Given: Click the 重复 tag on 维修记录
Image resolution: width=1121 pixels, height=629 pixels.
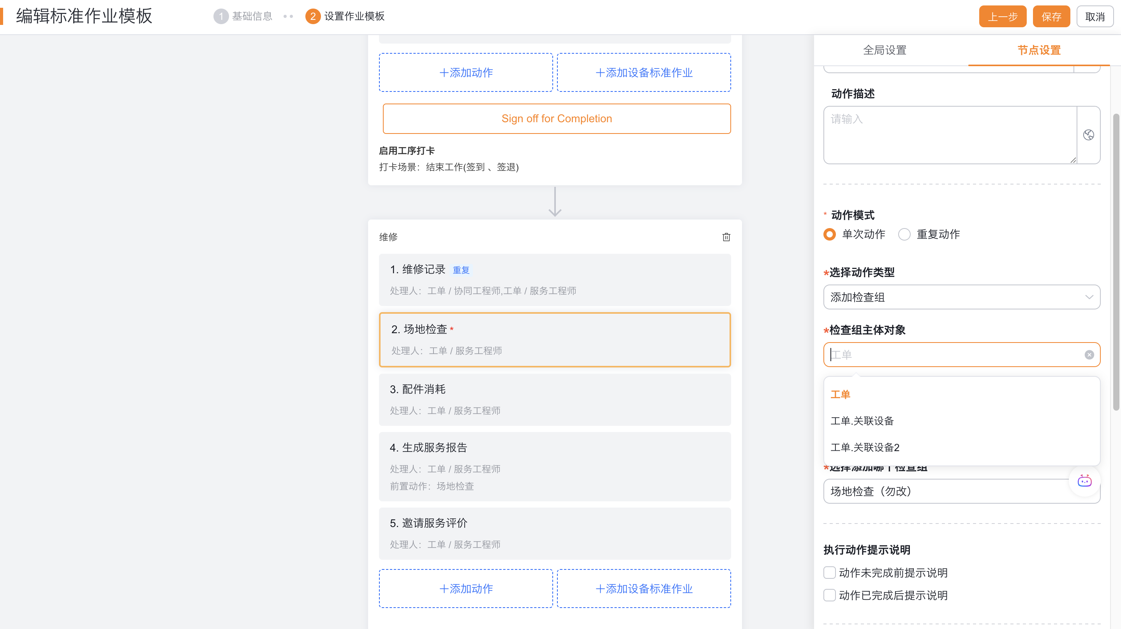Looking at the screenshot, I should click(x=461, y=270).
